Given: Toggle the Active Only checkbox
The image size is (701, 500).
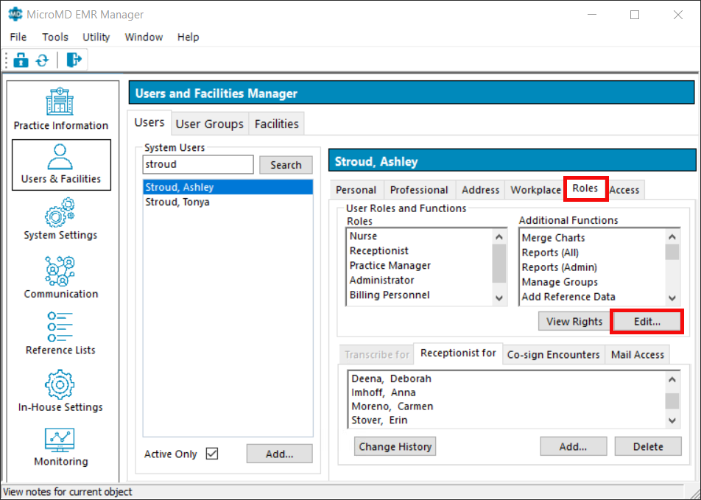Looking at the screenshot, I should (212, 454).
